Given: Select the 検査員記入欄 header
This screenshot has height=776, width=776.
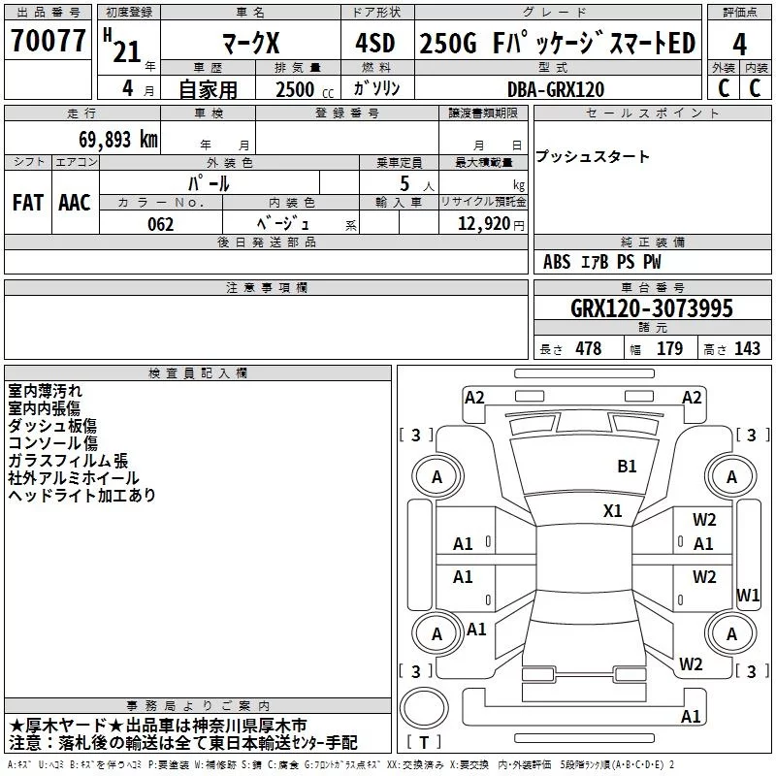Looking at the screenshot, I should click(198, 373).
